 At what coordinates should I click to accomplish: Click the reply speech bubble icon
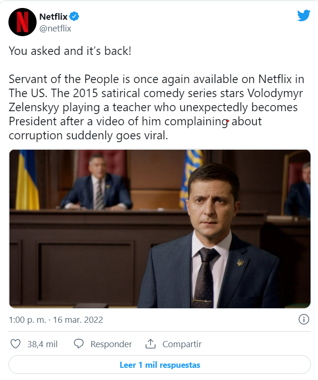pos(79,344)
